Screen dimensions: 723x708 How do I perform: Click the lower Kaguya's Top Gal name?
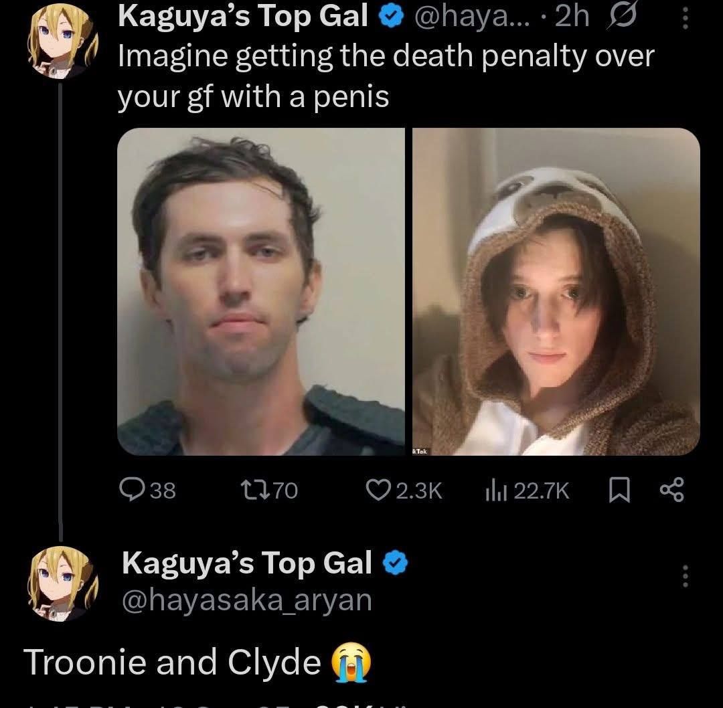click(246, 563)
